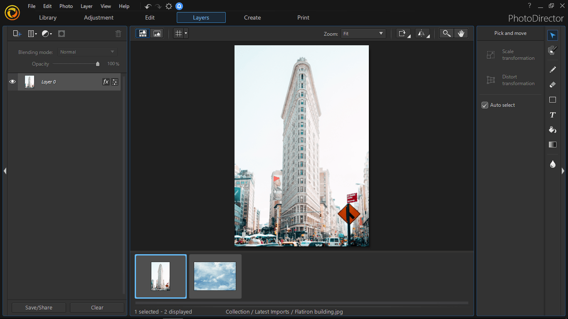This screenshot has width=568, height=319.
Task: Uncheck the Auto select checkbox
Action: (484, 105)
